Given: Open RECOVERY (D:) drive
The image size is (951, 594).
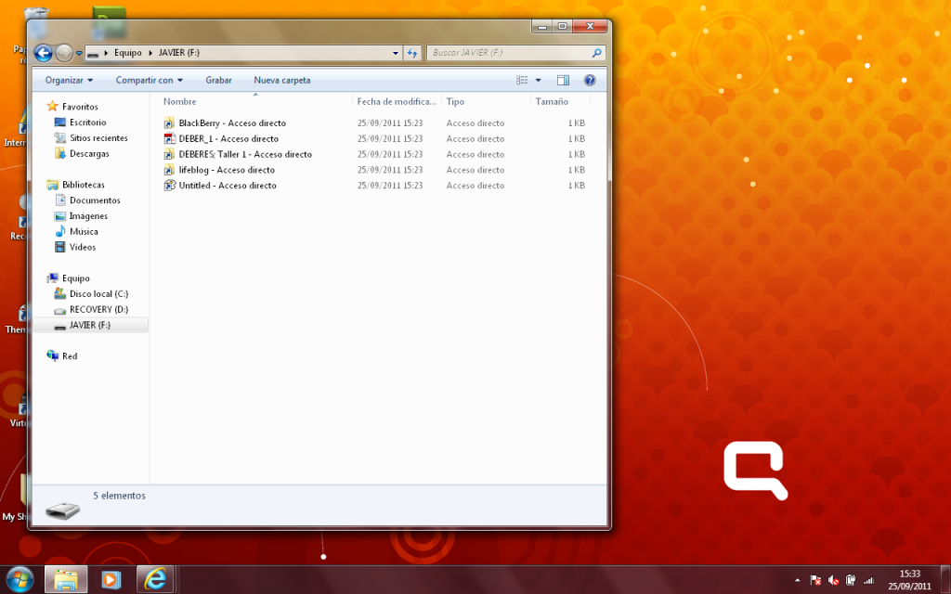Looking at the screenshot, I should (98, 310).
